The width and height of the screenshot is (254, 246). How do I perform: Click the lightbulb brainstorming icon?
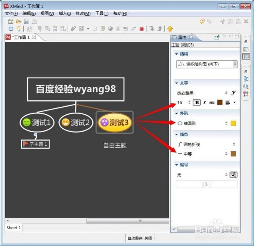coord(19,29)
